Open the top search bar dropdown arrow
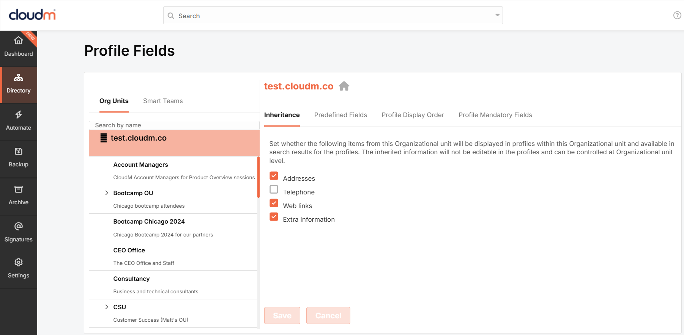 (x=497, y=15)
